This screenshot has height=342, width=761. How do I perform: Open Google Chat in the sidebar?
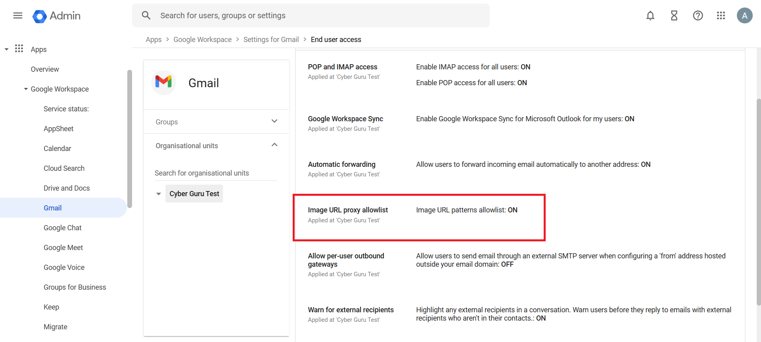[x=63, y=228]
